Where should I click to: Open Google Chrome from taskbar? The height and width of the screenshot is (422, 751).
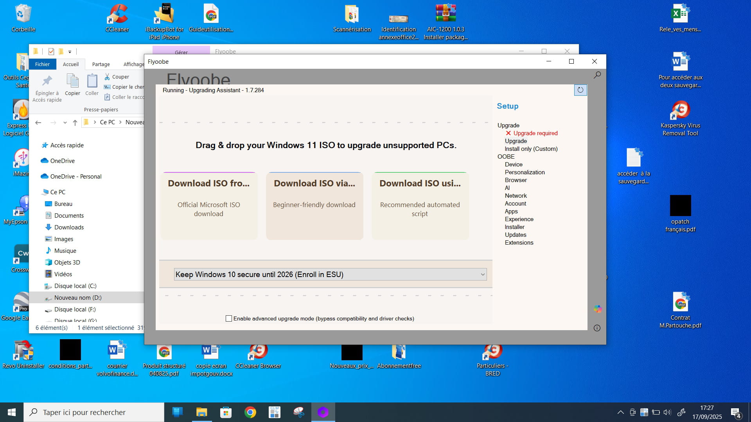coord(250,412)
